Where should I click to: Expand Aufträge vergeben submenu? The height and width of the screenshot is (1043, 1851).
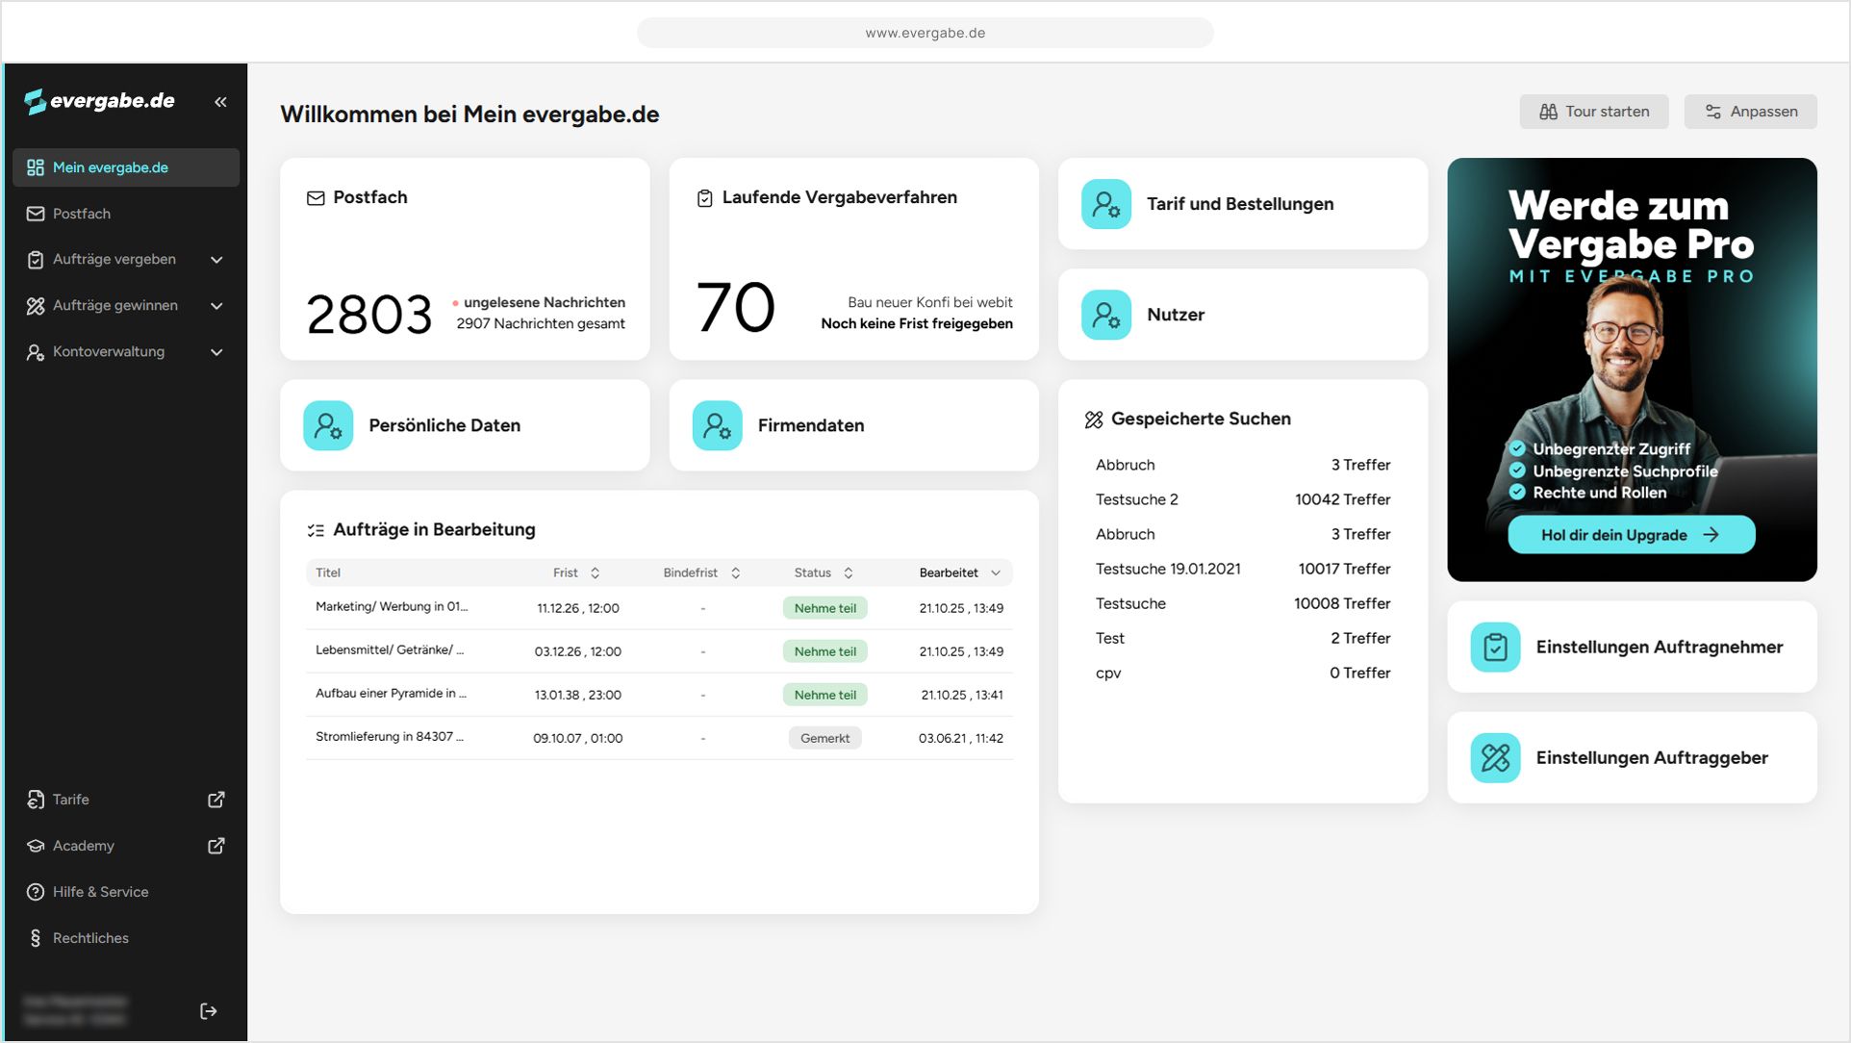pyautogui.click(x=216, y=260)
